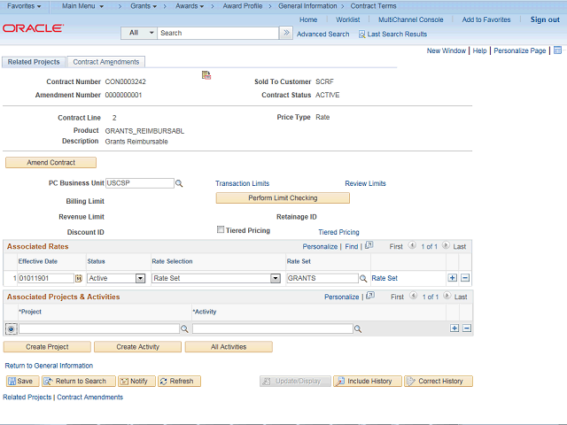This screenshot has width=567, height=425.
Task: Add a row in Associated Projects & Activities
Action: coord(454,328)
